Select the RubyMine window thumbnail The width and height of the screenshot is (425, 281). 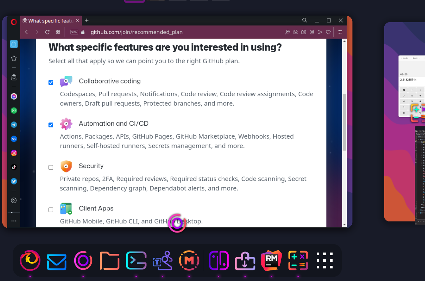click(x=420, y=175)
